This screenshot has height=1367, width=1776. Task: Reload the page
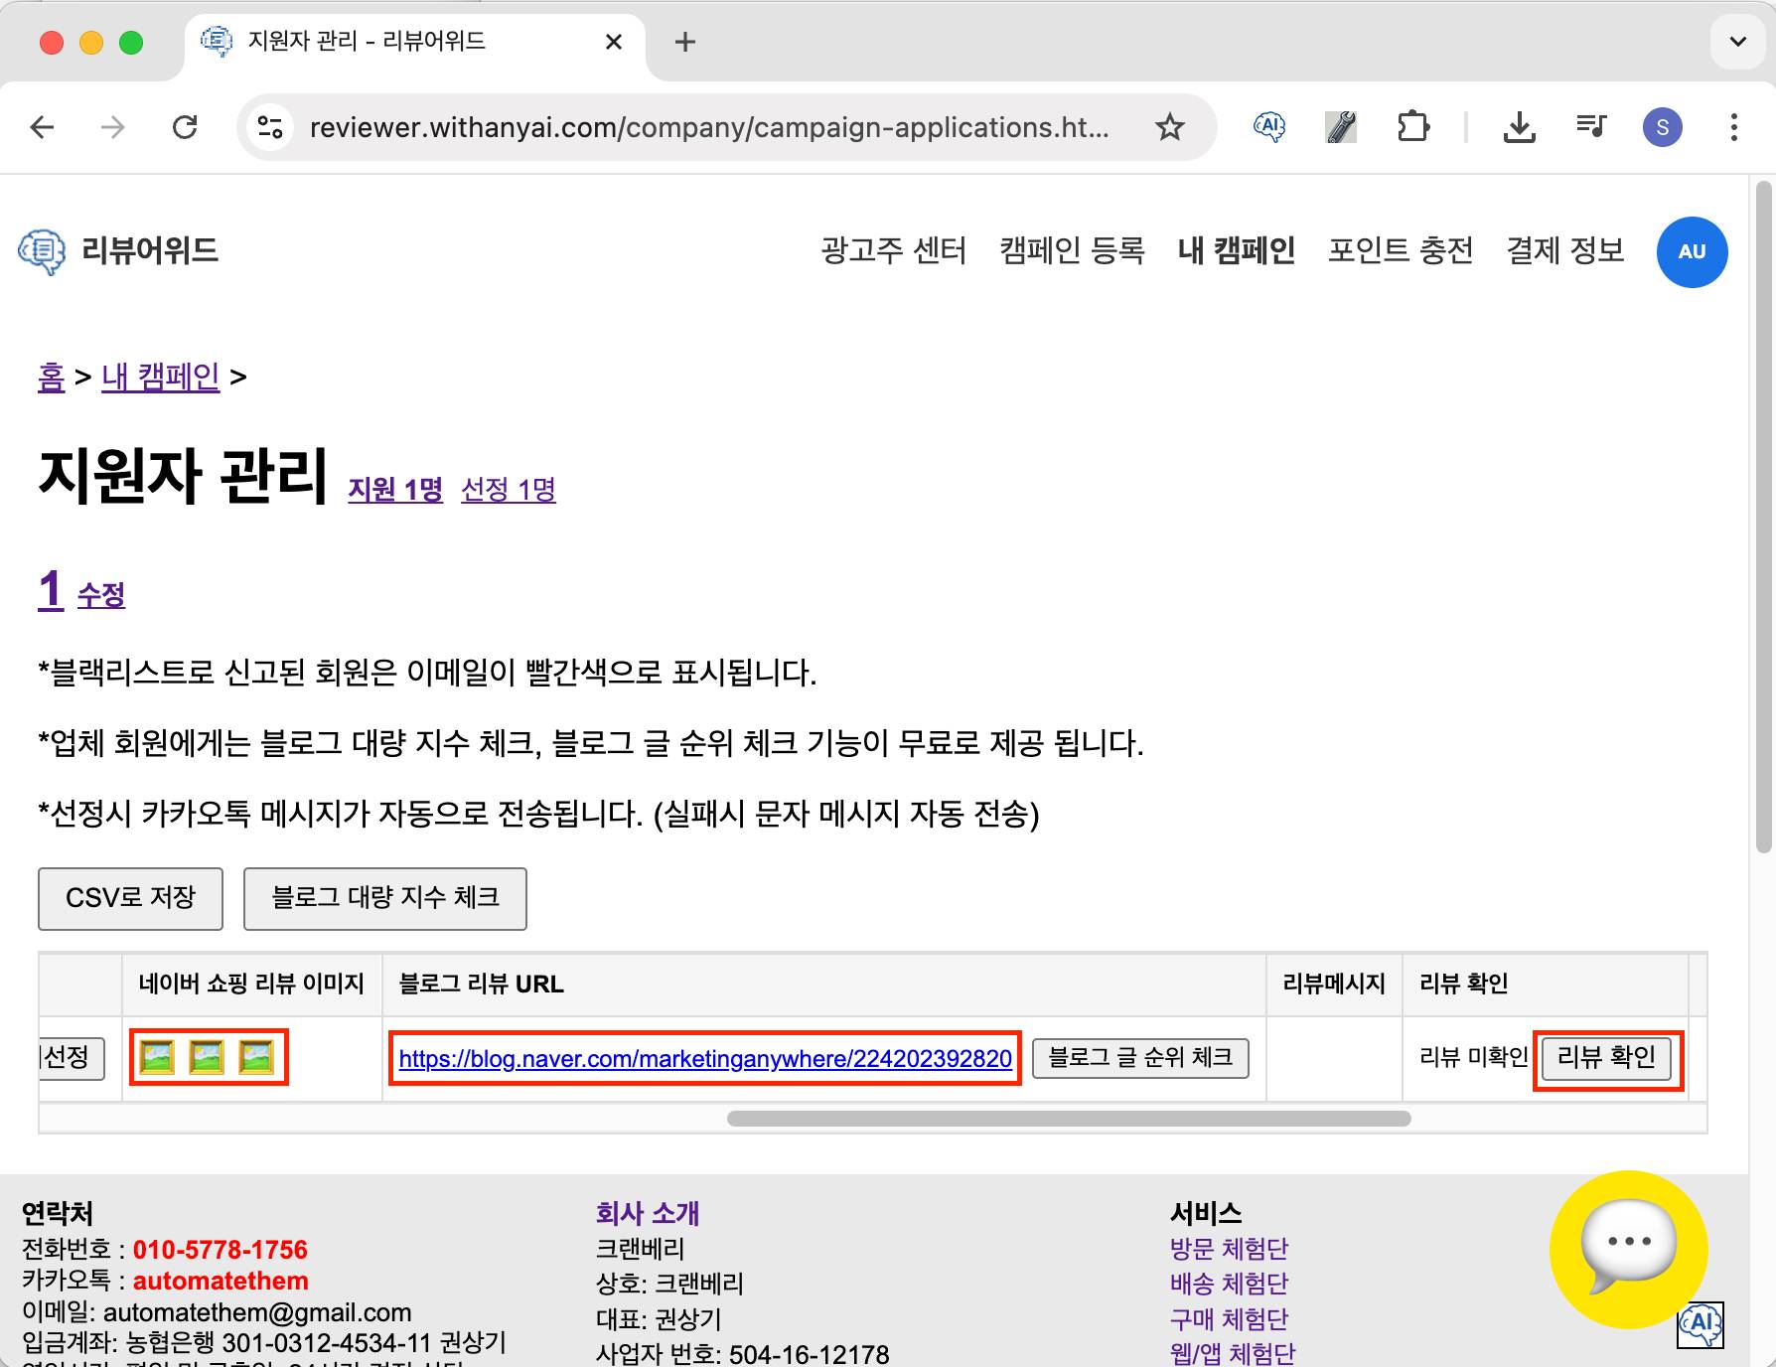pyautogui.click(x=185, y=127)
